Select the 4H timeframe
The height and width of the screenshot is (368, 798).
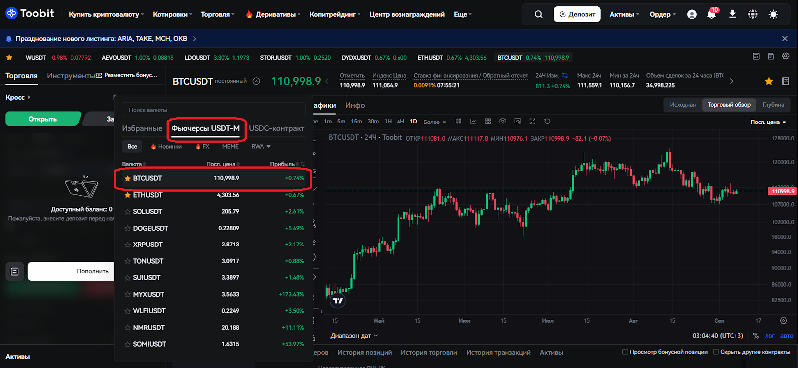point(400,121)
